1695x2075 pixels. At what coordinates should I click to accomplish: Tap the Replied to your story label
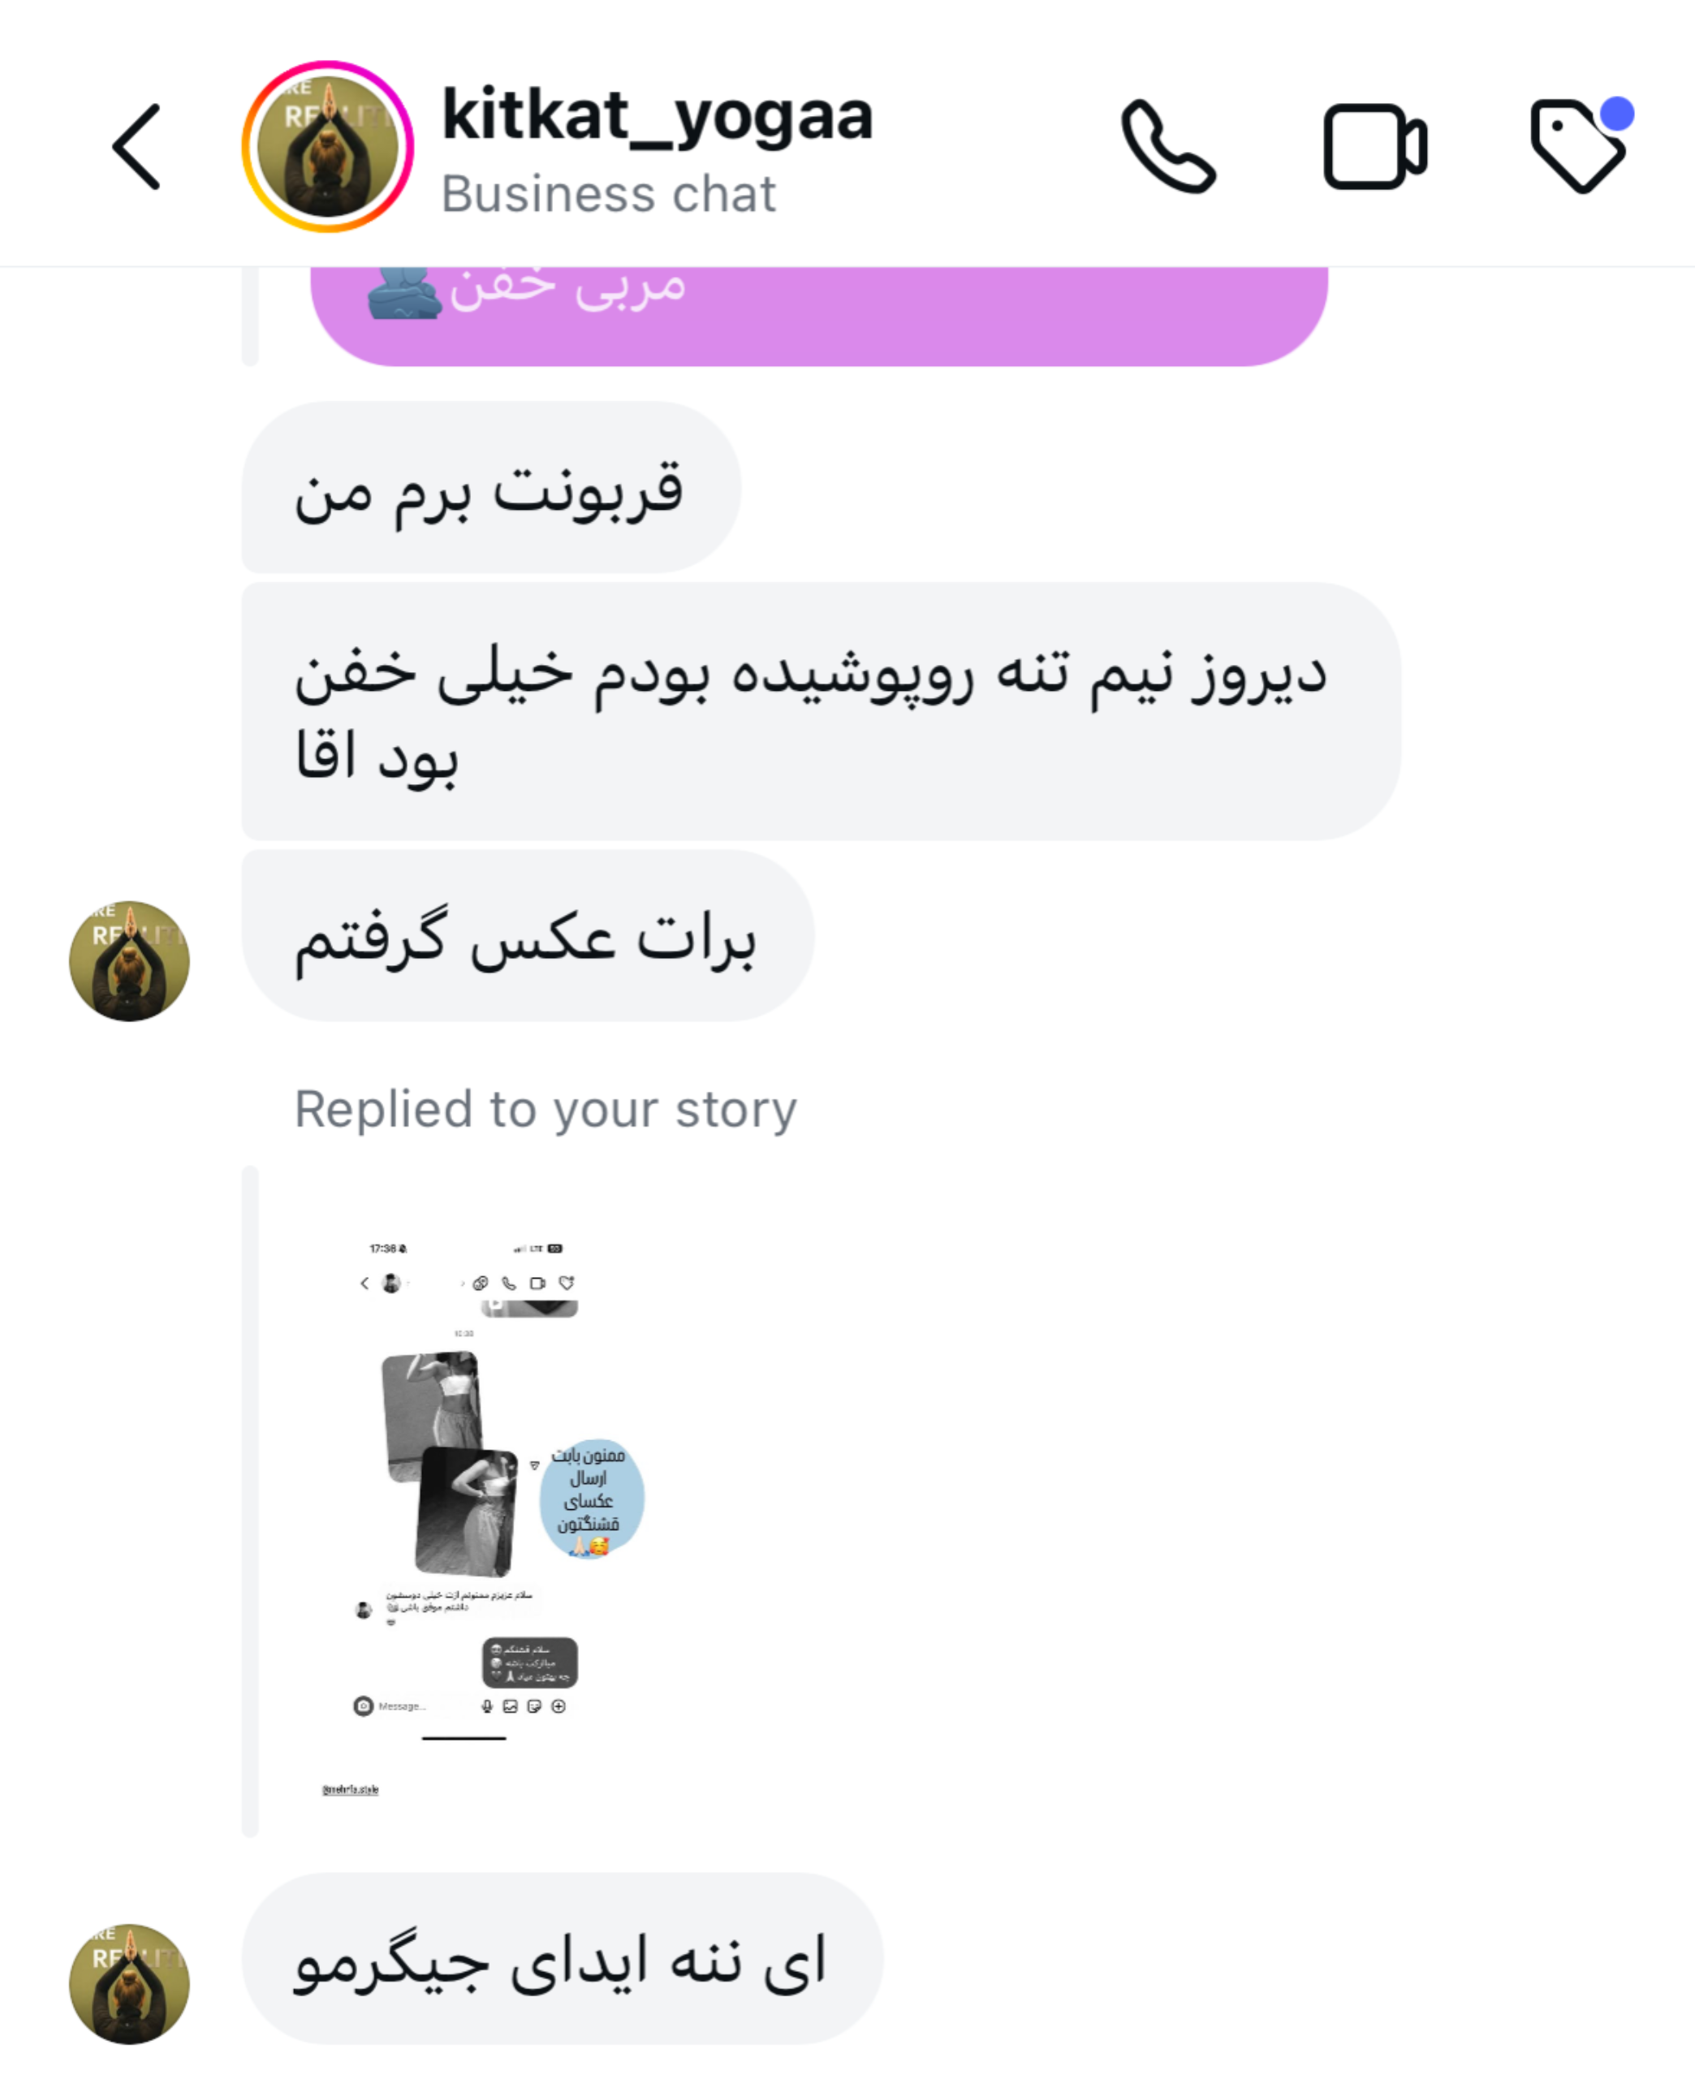click(546, 1109)
